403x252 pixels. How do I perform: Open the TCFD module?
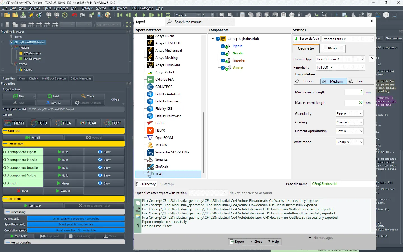pos(39,123)
